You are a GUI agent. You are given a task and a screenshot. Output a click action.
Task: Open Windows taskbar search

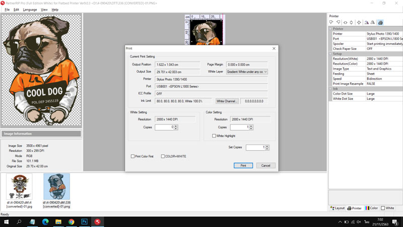pyautogui.click(x=19, y=221)
